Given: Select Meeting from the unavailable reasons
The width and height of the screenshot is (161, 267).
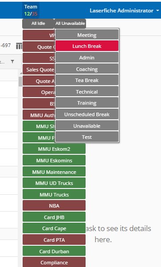Looking at the screenshot, I should coord(87,35).
